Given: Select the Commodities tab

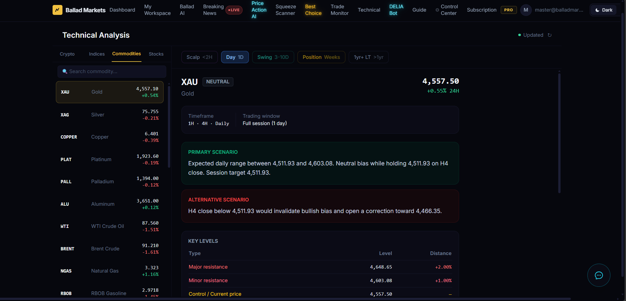Looking at the screenshot, I should tap(127, 54).
